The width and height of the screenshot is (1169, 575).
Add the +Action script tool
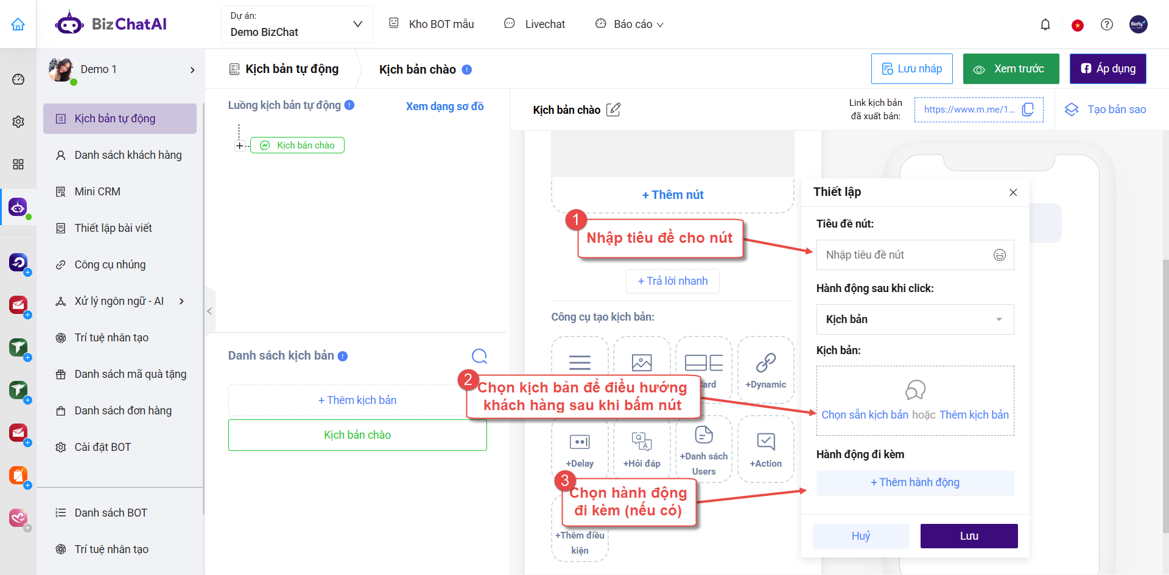coord(765,449)
